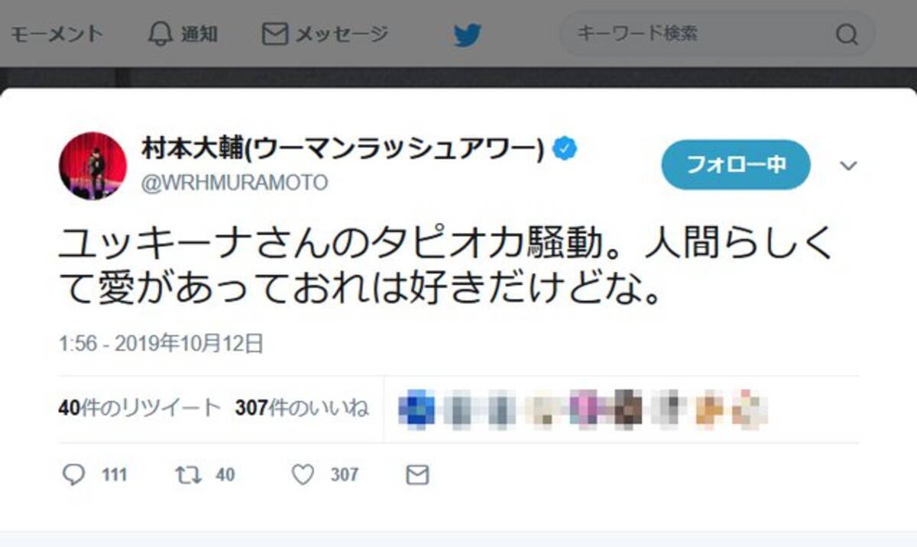The height and width of the screenshot is (547, 917).
Task: Open notifications bell icon
Action: tap(160, 34)
